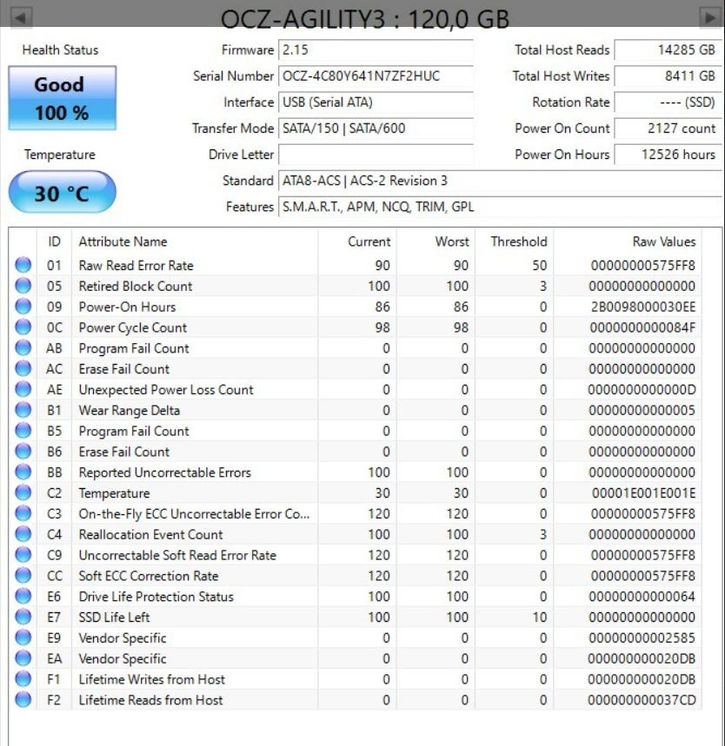
Task: Open the 30 °C temperature indicator
Action: pos(63,192)
